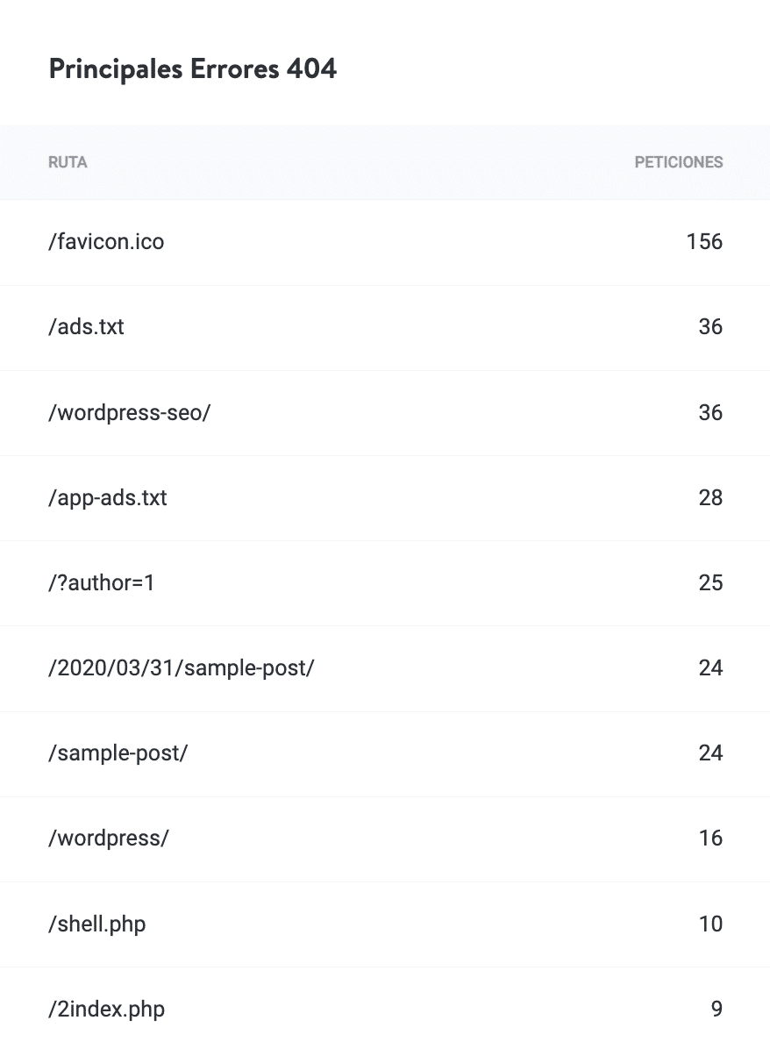Click the /wordpress/ path row
The width and height of the screenshot is (770, 1049).
(108, 838)
